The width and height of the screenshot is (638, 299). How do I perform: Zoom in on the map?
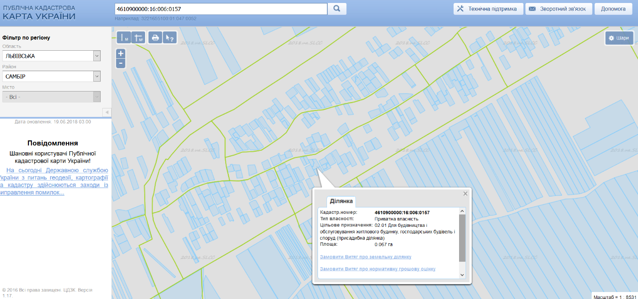coord(121,53)
